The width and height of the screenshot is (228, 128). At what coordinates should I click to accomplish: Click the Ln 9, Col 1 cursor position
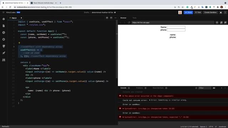pos(189,127)
